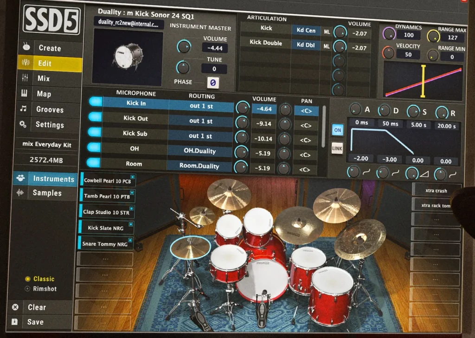Open Room routing Room.Duality dropdown
The image size is (475, 338).
click(x=199, y=166)
